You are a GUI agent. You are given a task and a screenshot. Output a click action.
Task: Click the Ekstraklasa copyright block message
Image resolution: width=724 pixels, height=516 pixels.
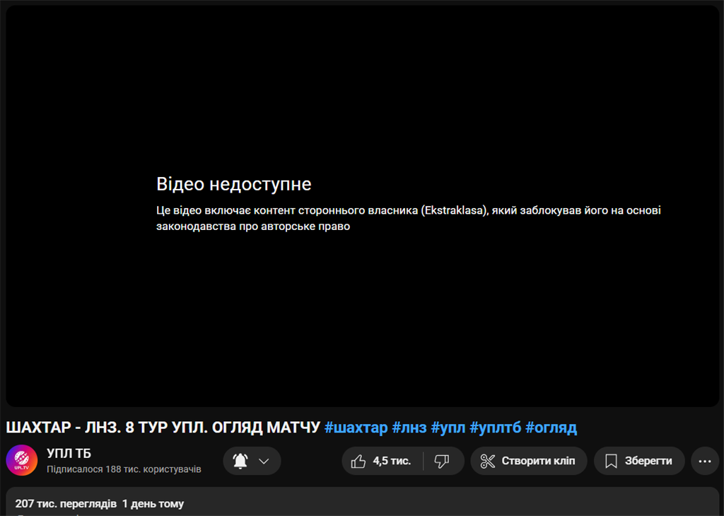tap(408, 219)
